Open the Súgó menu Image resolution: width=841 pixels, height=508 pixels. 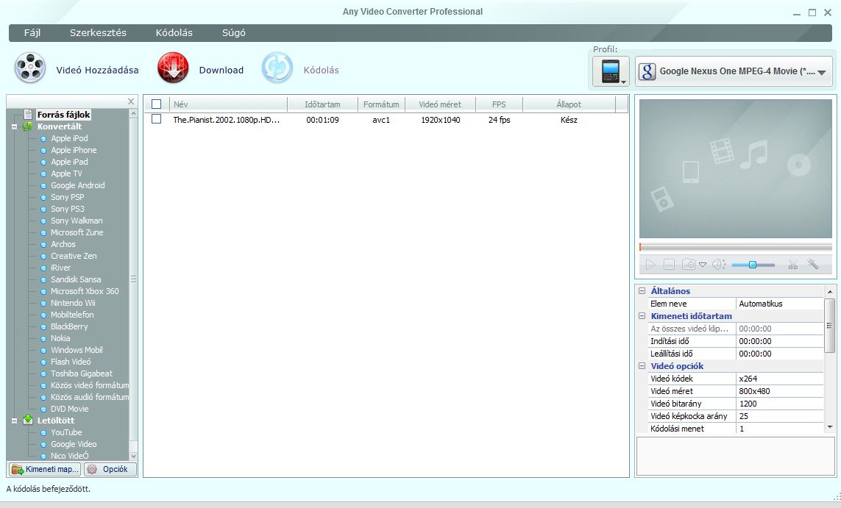point(234,32)
